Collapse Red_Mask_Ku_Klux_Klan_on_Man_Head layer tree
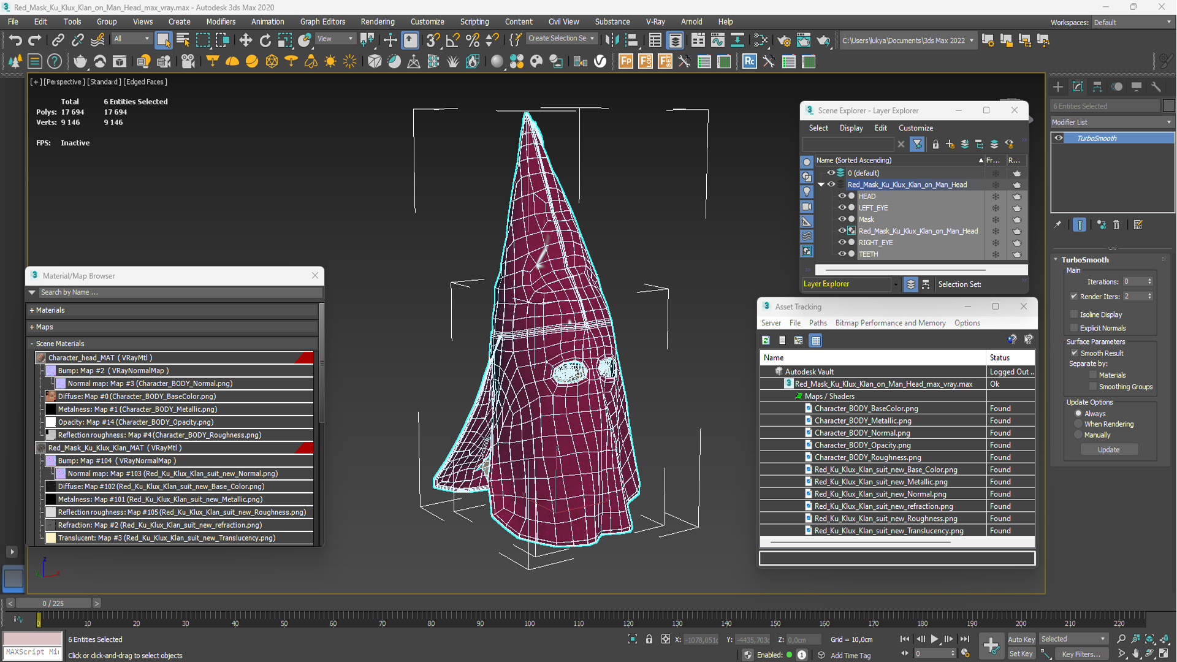This screenshot has width=1177, height=662. click(821, 185)
